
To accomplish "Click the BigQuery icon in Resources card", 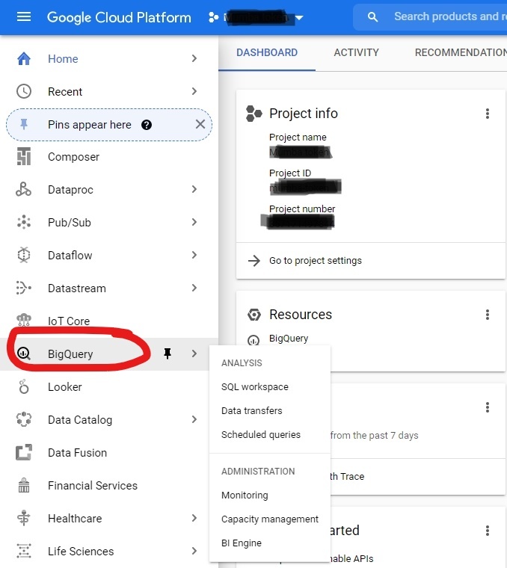I will [x=254, y=341].
